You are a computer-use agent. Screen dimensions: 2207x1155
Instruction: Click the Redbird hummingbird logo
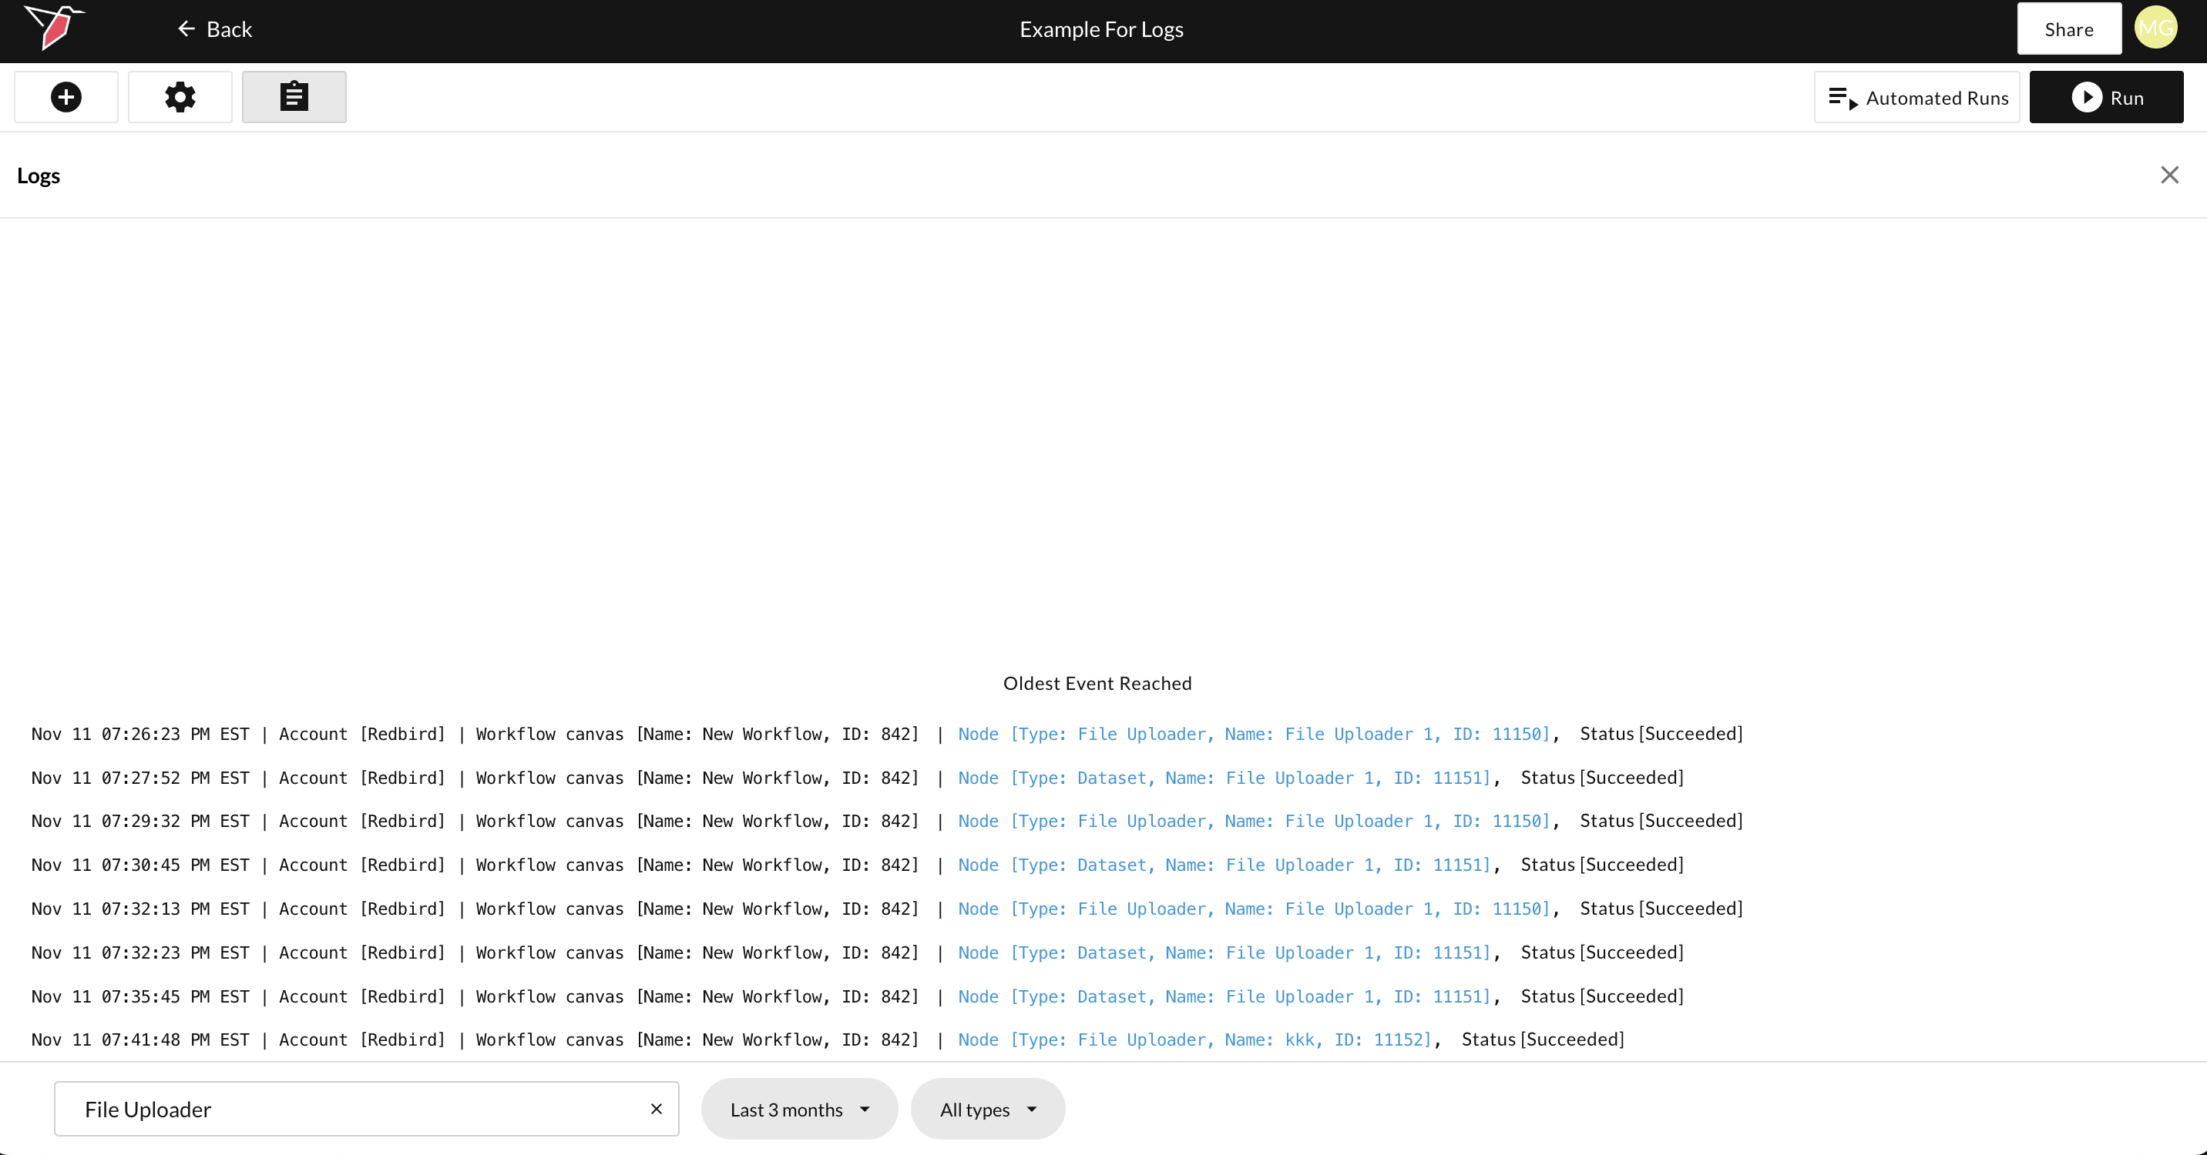[x=53, y=26]
